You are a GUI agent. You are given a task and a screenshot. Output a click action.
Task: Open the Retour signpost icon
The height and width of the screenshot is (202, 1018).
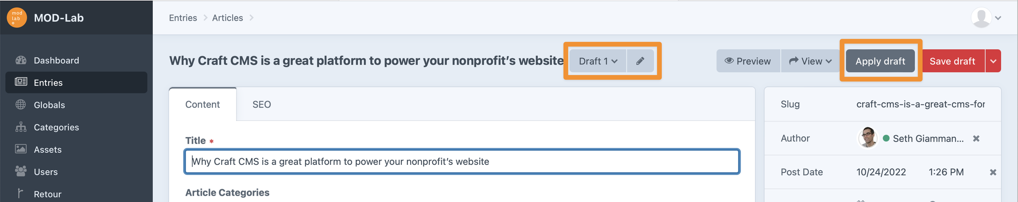pos(20,193)
